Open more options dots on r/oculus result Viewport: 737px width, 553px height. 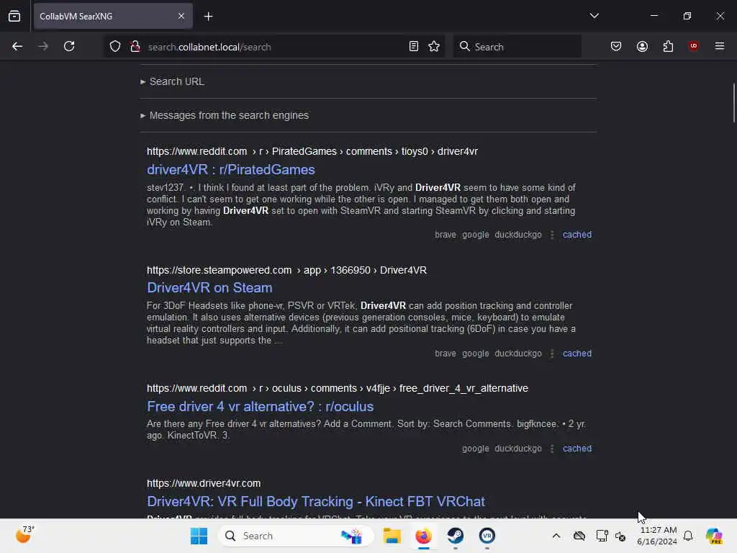pos(552,449)
